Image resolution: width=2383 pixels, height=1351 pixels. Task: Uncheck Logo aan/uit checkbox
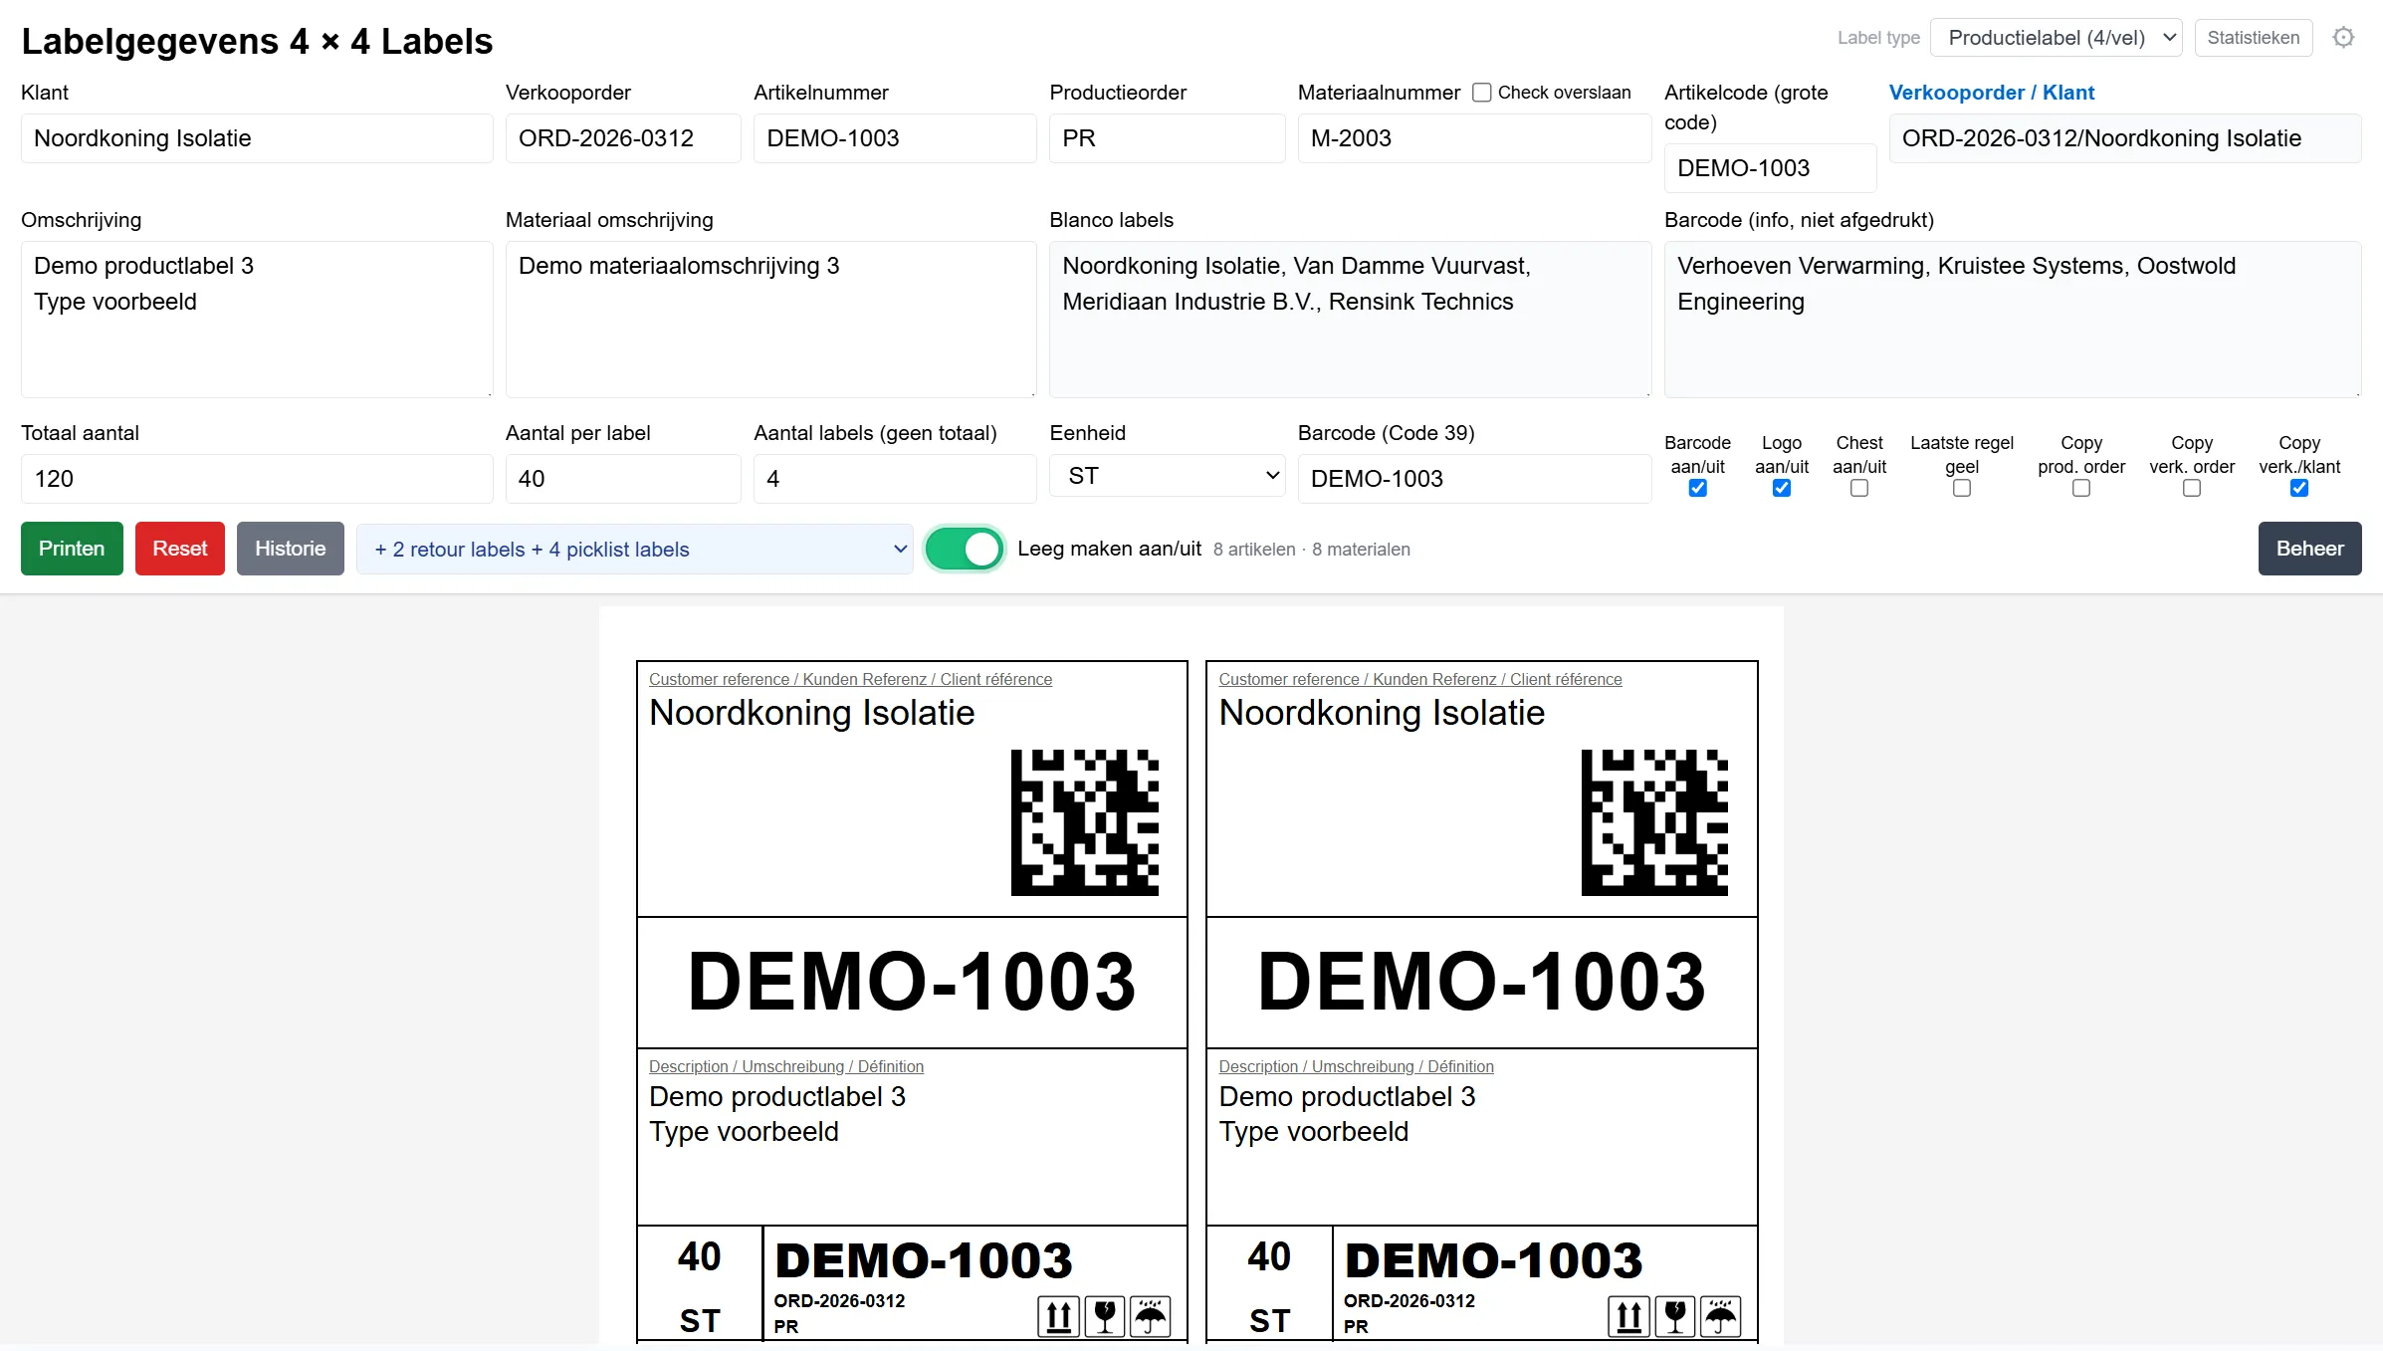[1782, 488]
